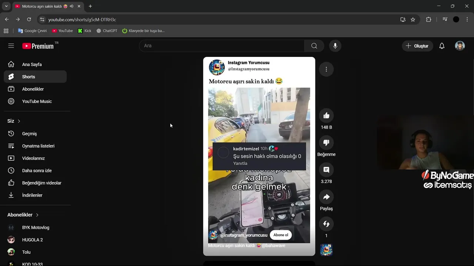This screenshot has height=266, width=474.
Task: Open the media control toolbar icon
Action: click(445, 20)
